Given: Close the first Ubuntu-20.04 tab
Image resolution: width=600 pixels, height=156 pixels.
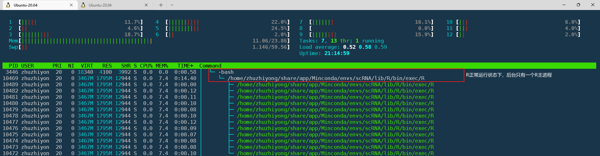Looking at the screenshot, I should pos(71,5).
